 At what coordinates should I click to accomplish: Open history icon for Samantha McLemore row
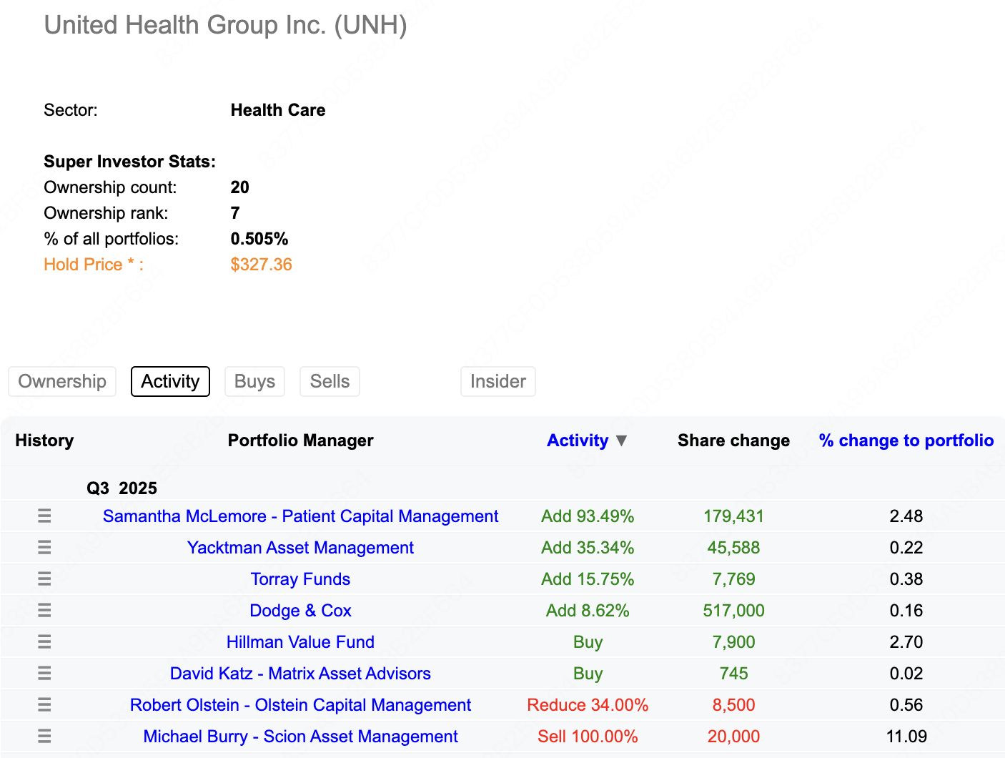tap(44, 516)
